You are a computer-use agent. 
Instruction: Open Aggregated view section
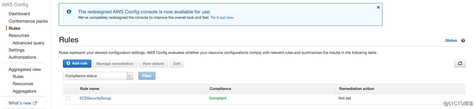(x=25, y=69)
